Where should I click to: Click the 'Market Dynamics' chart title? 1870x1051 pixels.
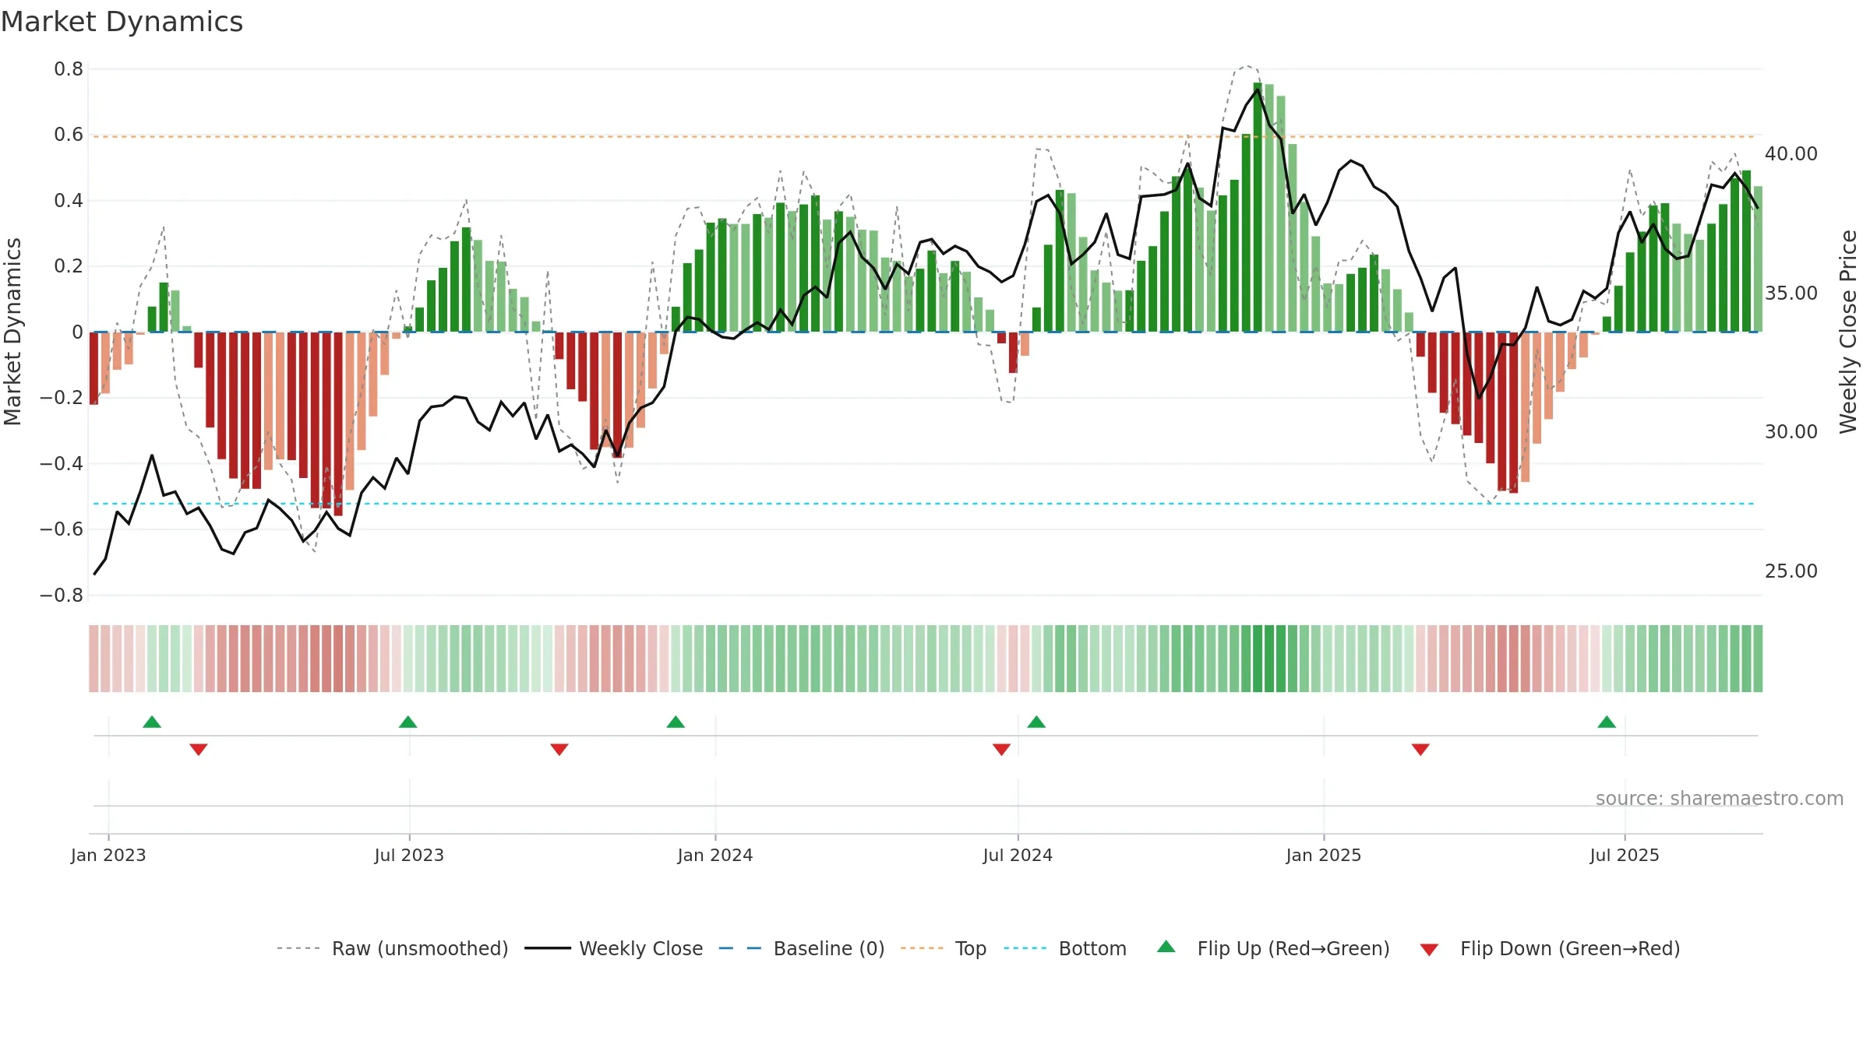122,22
